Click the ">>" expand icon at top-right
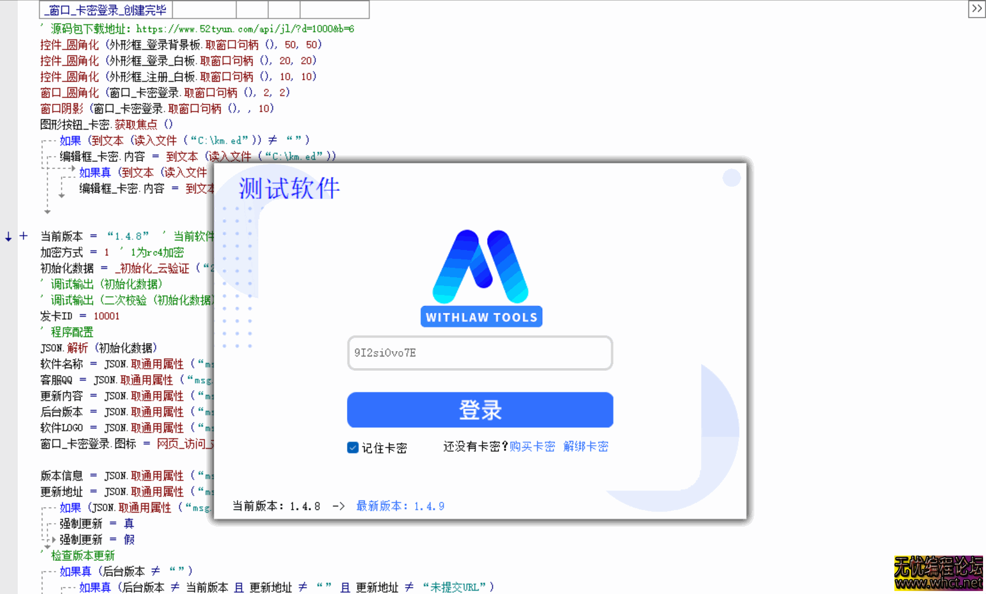The height and width of the screenshot is (594, 986). click(977, 9)
